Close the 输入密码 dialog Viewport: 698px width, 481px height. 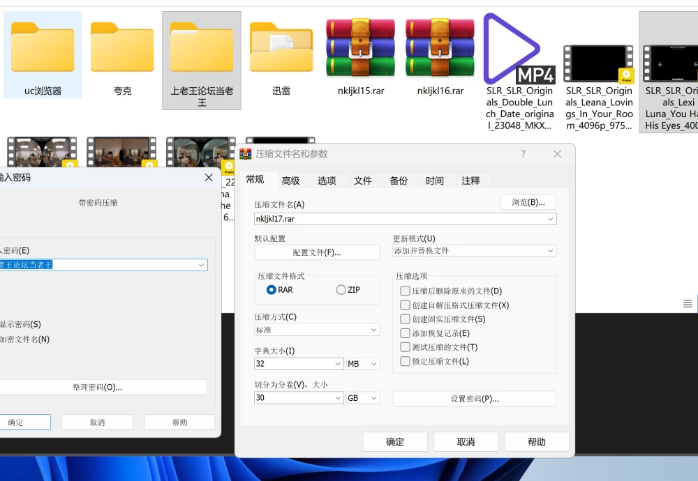pyautogui.click(x=208, y=177)
